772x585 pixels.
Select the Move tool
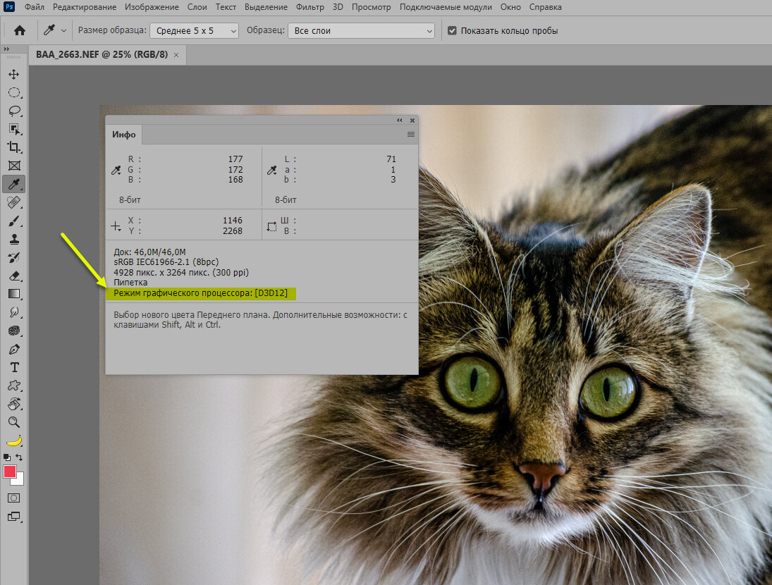click(14, 74)
